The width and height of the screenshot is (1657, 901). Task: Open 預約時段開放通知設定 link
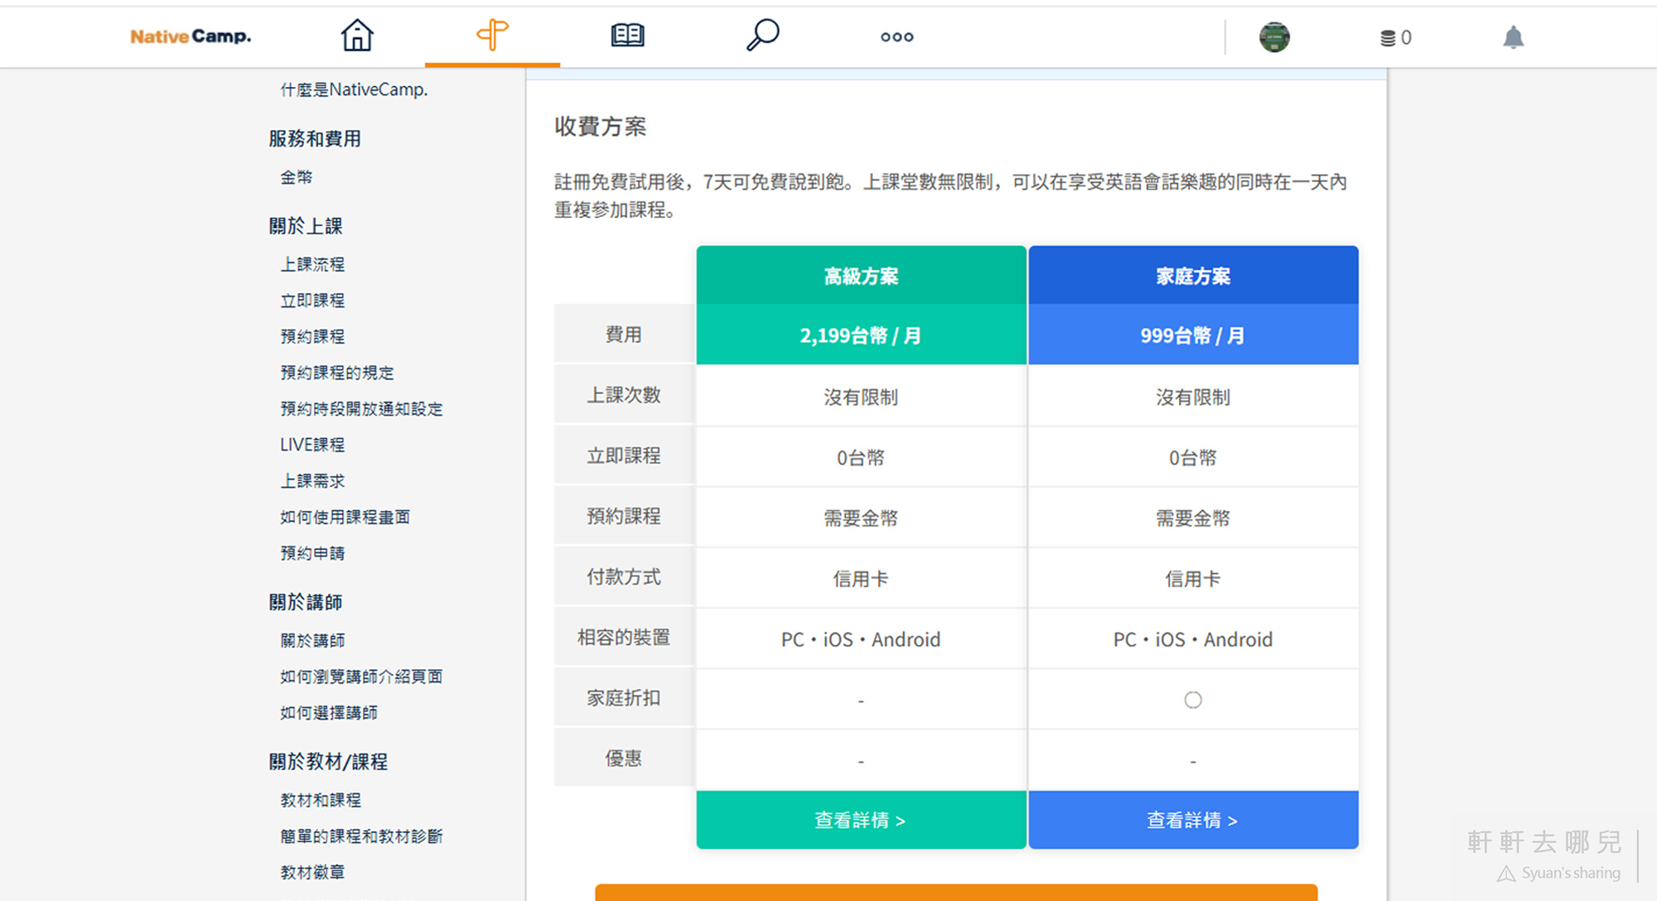(x=361, y=409)
